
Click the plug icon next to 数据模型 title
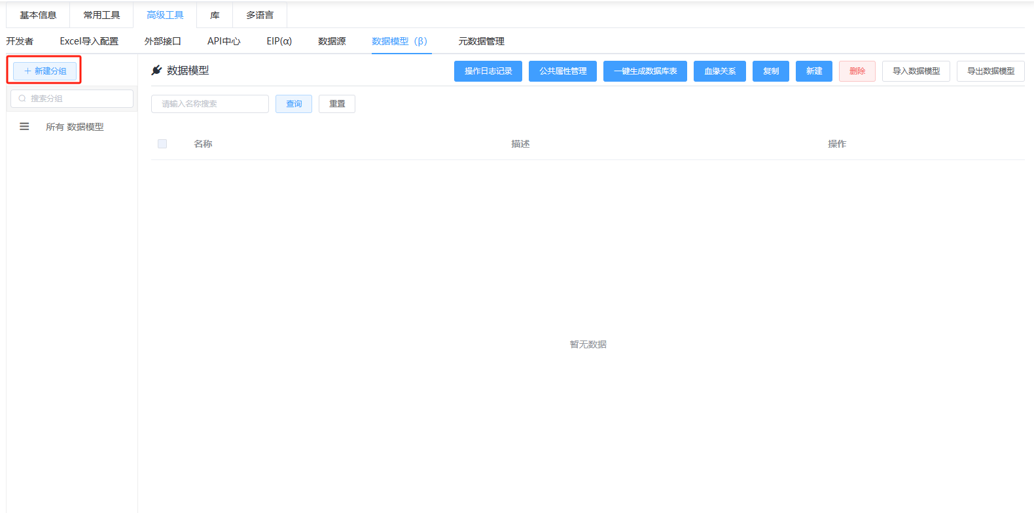pos(156,71)
